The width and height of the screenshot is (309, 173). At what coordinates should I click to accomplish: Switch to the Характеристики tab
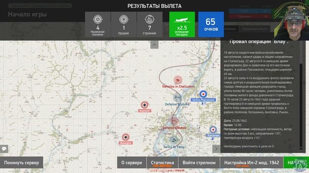pos(255,29)
